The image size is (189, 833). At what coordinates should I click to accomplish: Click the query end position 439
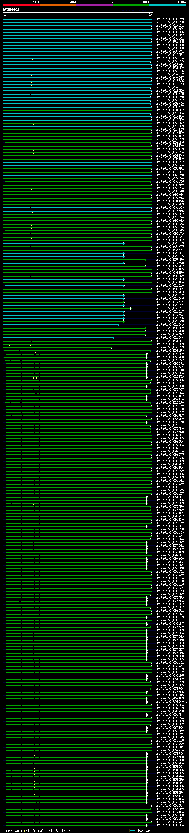click(149, 14)
